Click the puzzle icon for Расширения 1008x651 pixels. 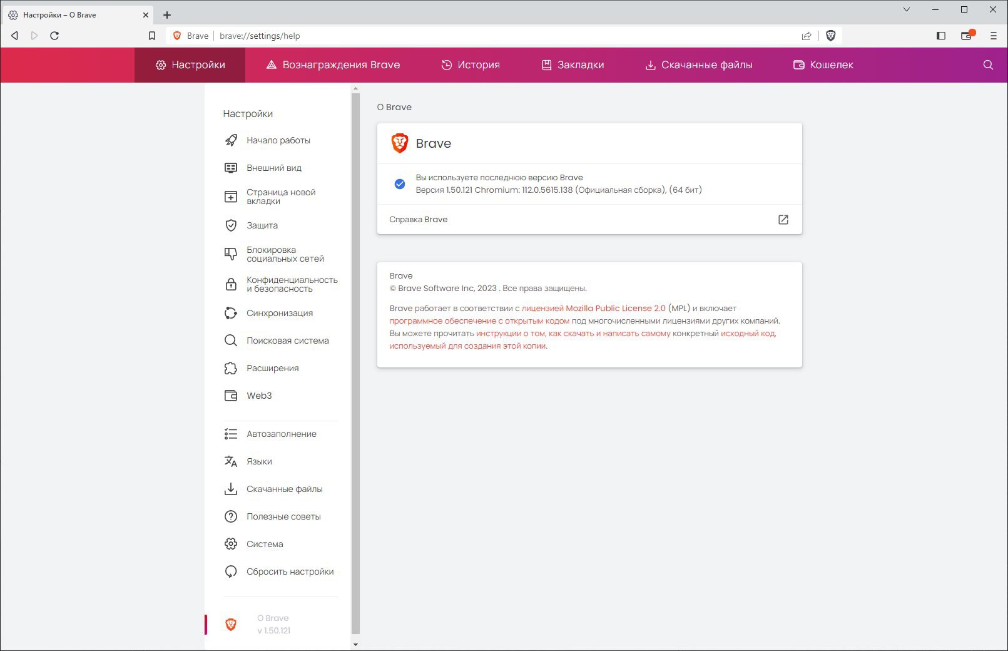231,368
